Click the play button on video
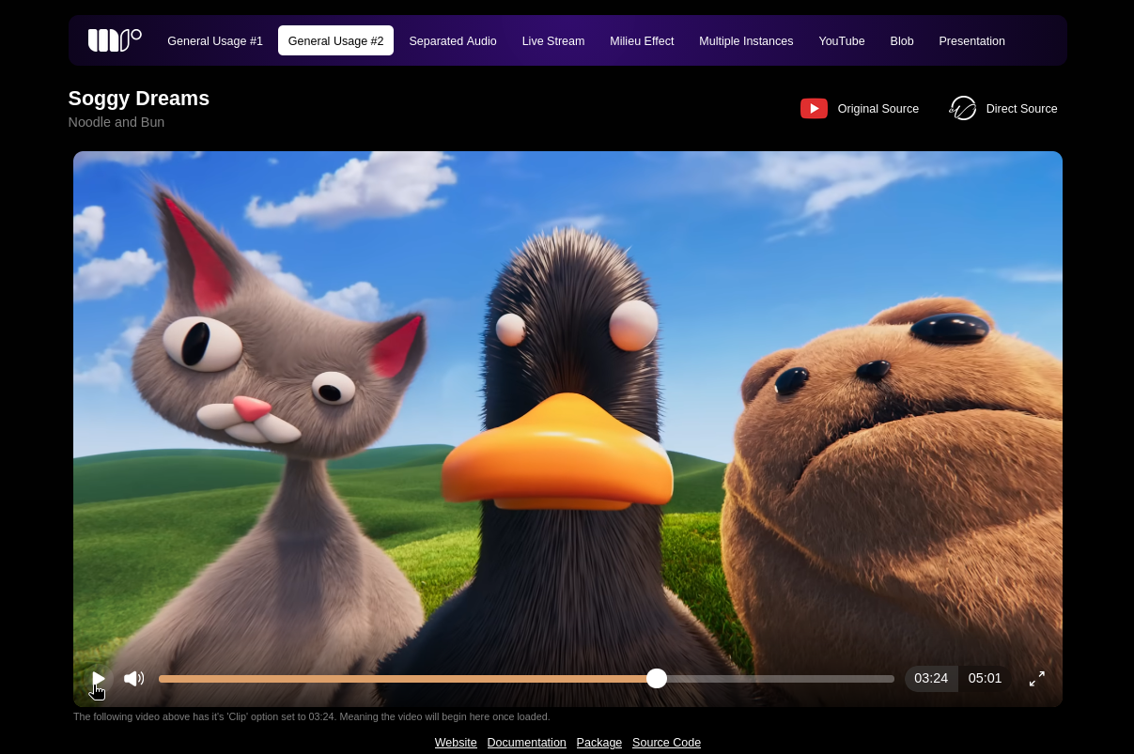Image resolution: width=1134 pixels, height=754 pixels. pyautogui.click(x=99, y=678)
